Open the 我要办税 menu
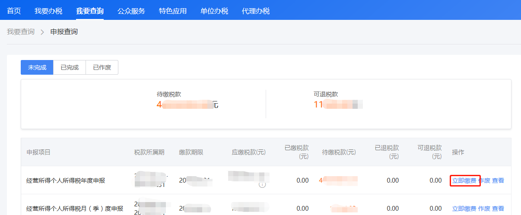The width and height of the screenshot is (521, 215). 48,11
